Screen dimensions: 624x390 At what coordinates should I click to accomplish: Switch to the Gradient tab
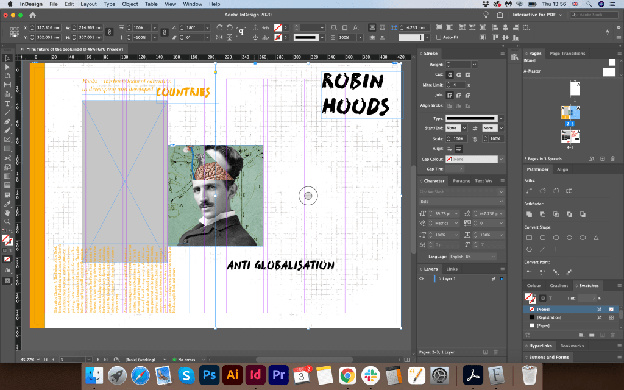point(558,285)
